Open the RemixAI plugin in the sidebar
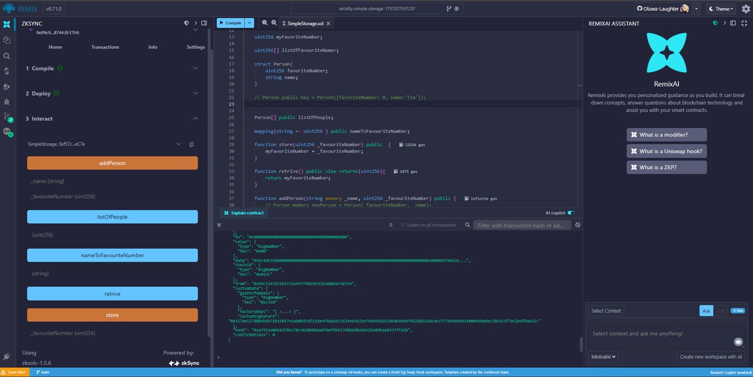 coord(7,24)
